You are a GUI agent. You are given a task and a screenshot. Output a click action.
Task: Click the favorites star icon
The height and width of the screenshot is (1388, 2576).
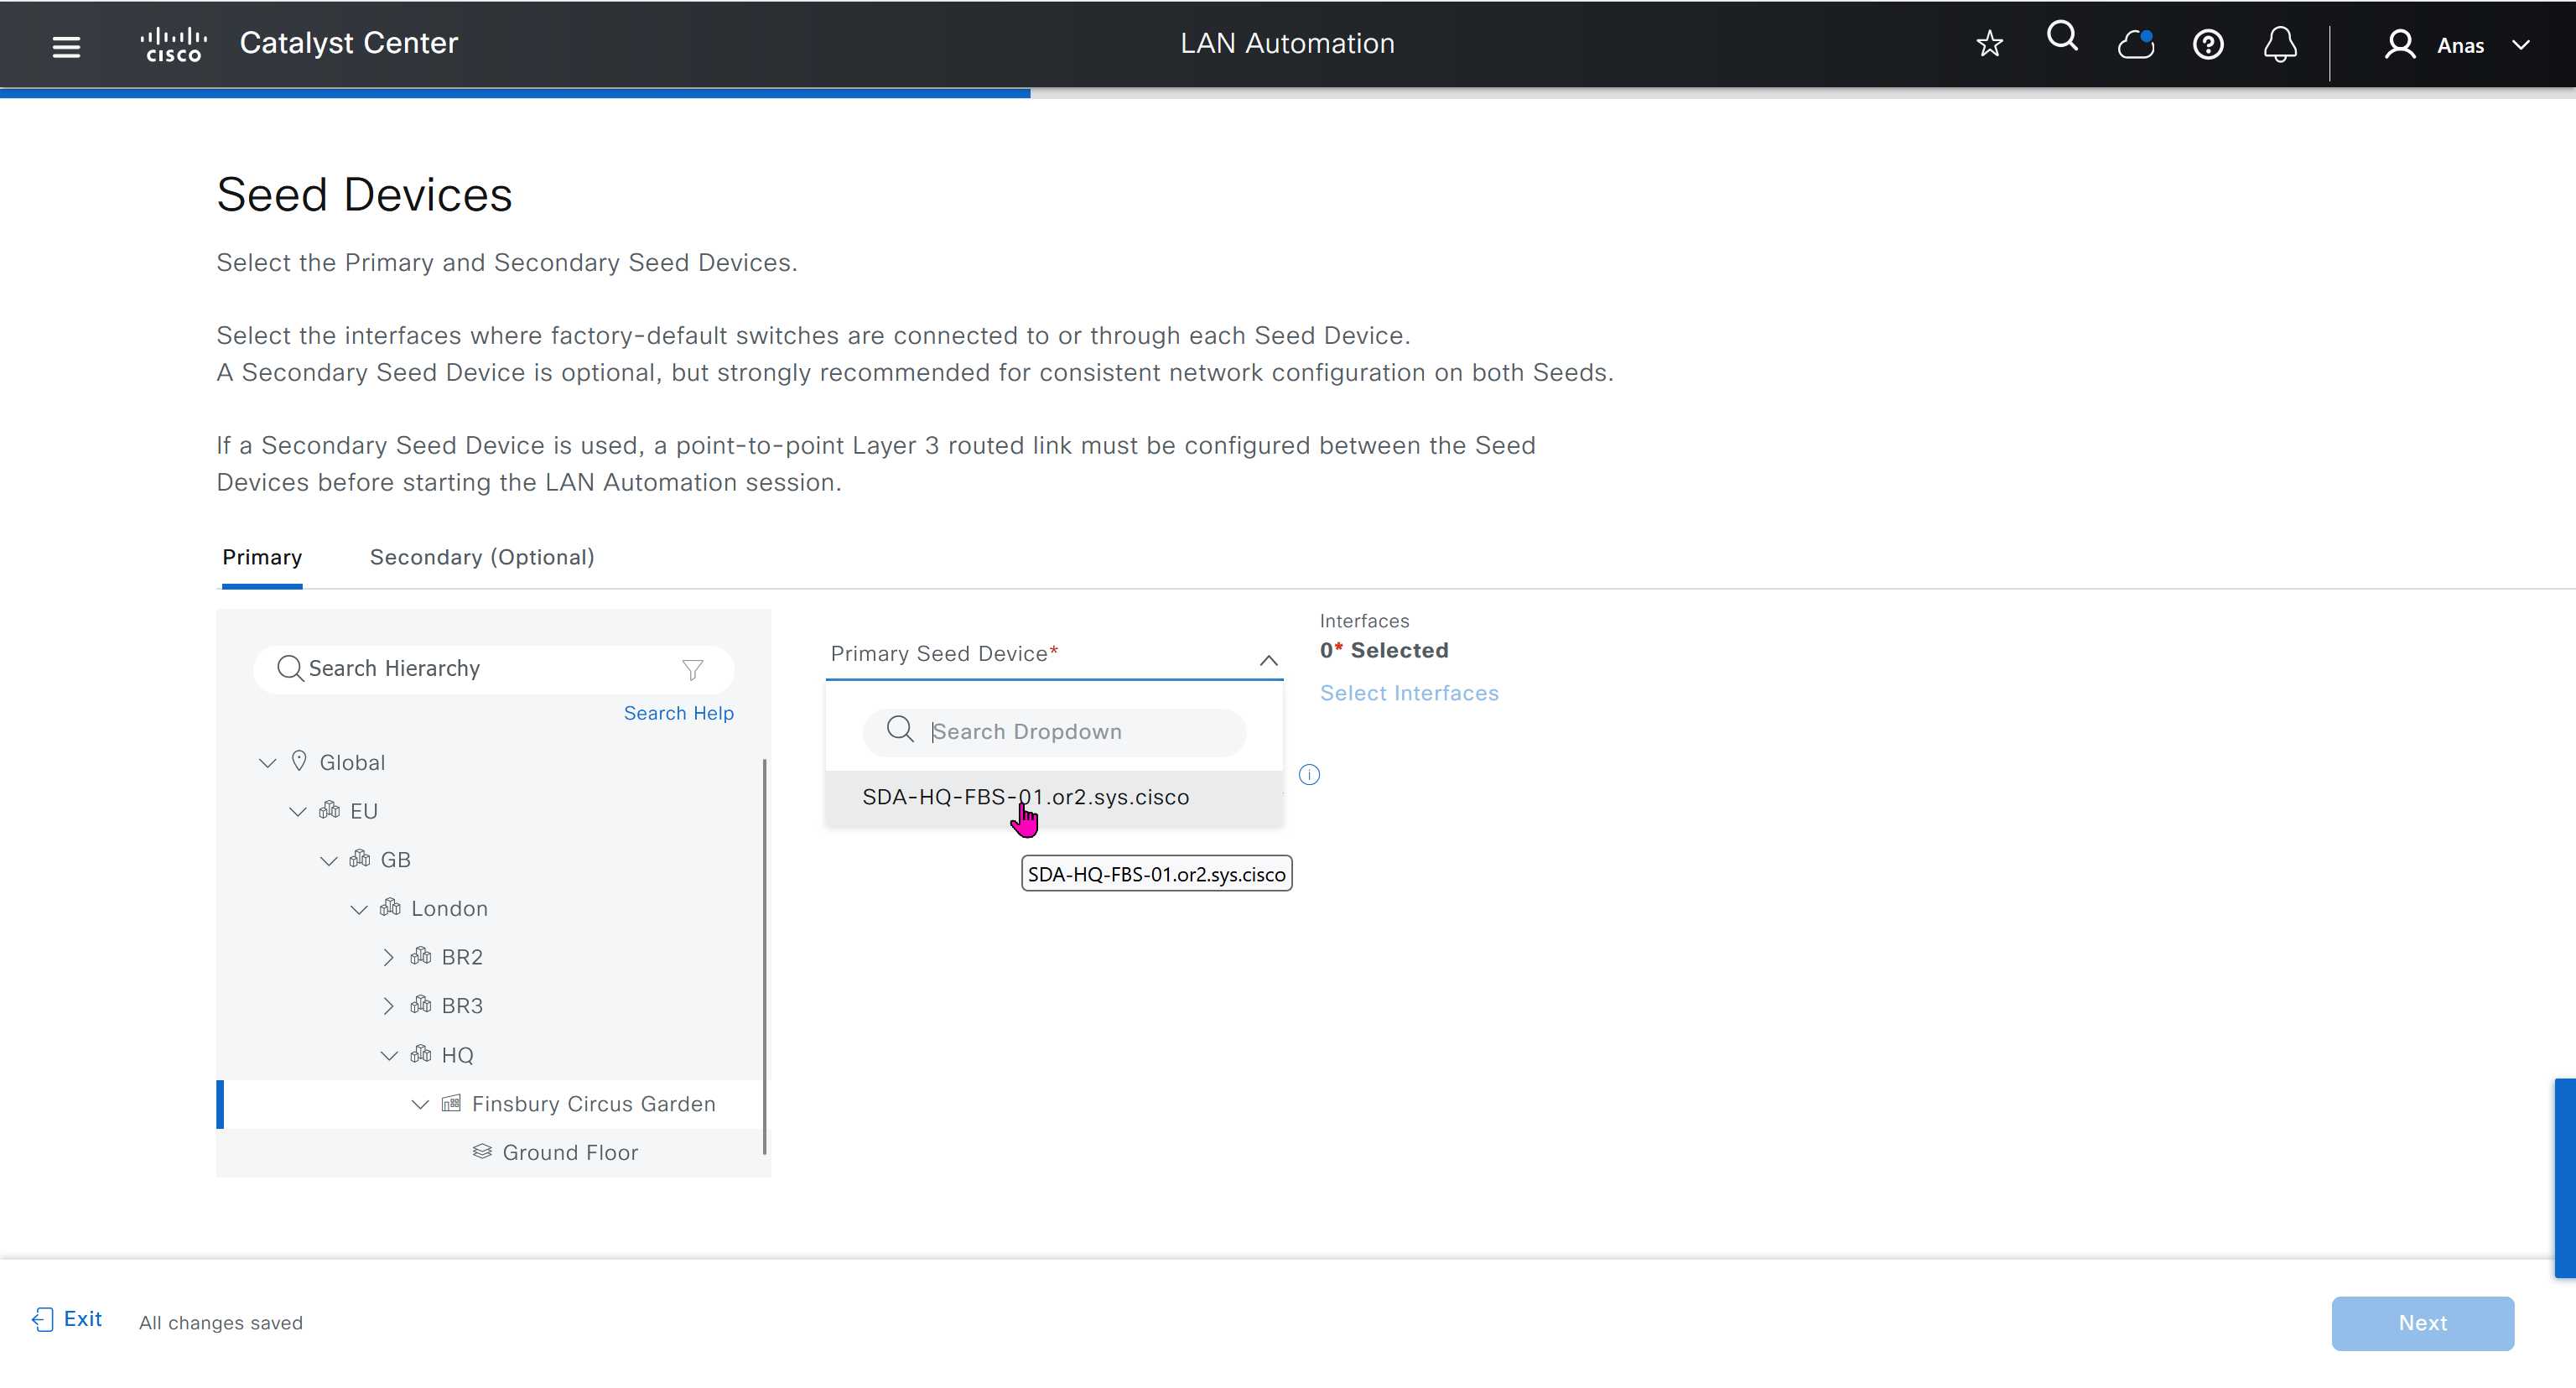pos(1989,44)
